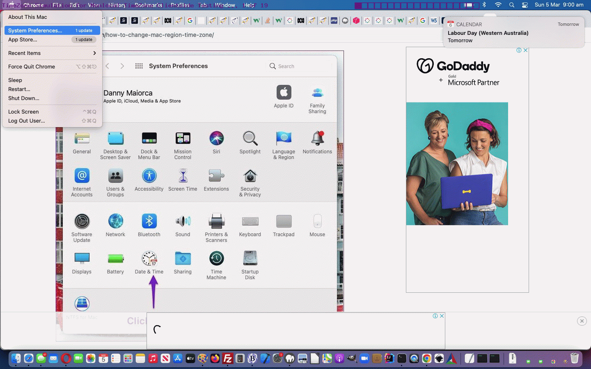
Task: Switch to the Stack Overflow tab
Action: coord(267,20)
